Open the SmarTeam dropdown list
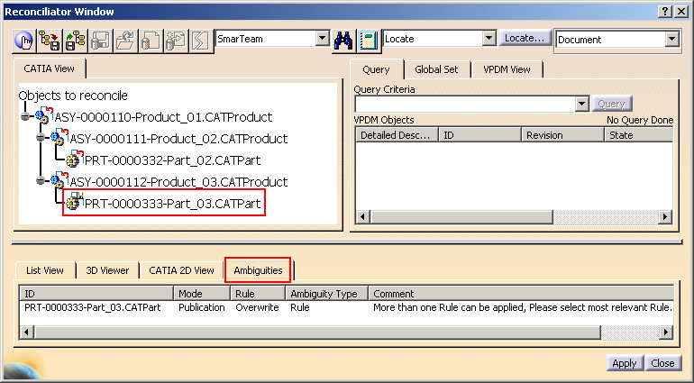This screenshot has width=694, height=383. 323,39
